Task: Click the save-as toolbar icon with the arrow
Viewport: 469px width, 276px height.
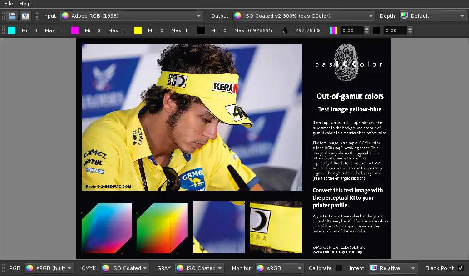Action: click(25, 16)
